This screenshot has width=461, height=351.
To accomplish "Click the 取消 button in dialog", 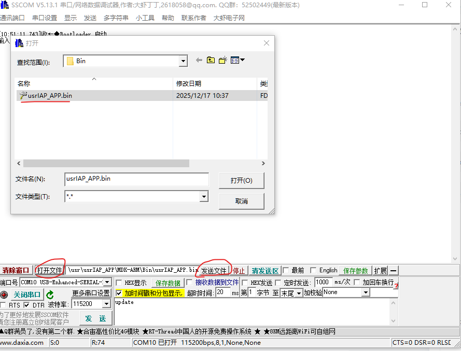I will 241,201.
